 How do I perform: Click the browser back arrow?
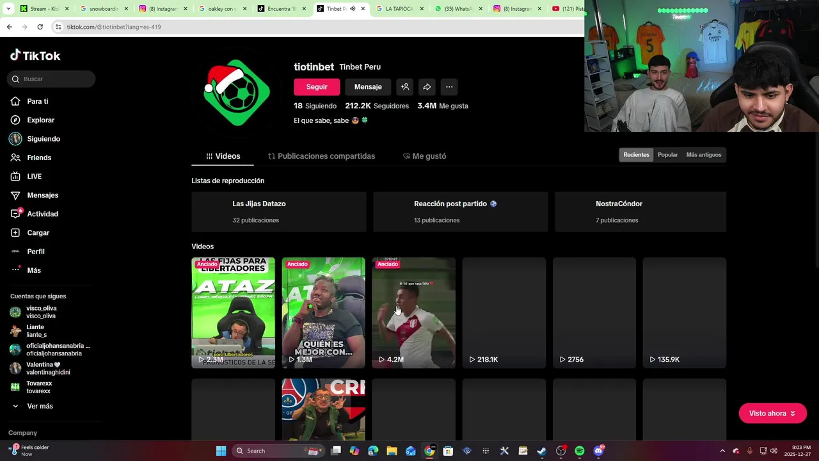pyautogui.click(x=9, y=27)
